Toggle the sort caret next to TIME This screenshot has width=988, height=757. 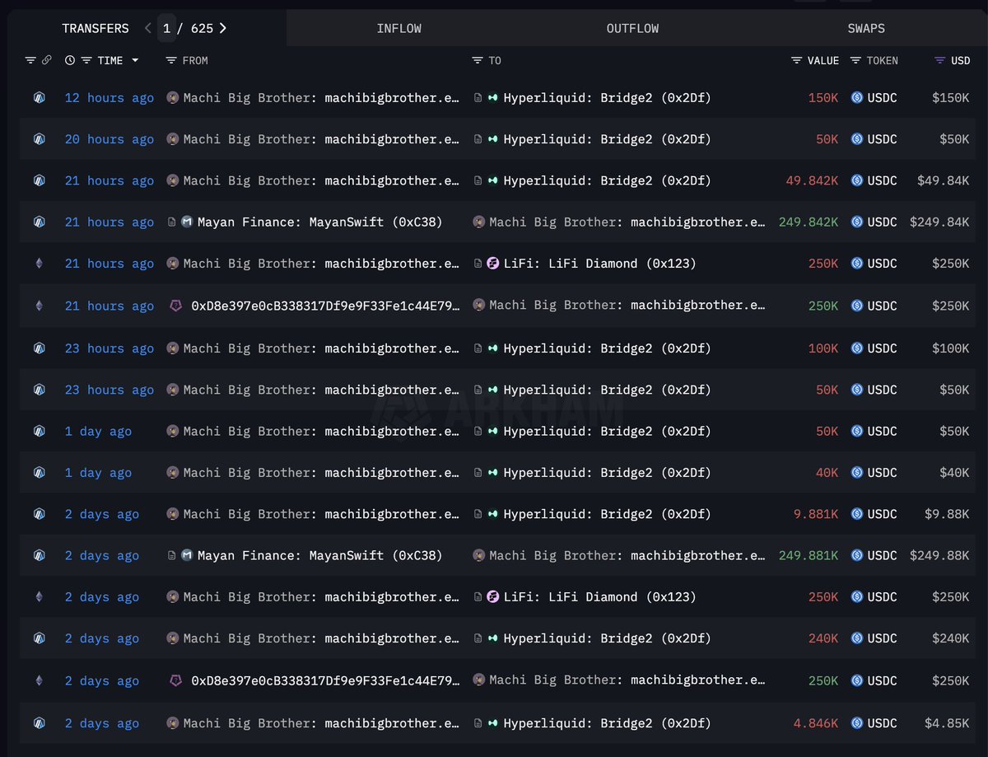[x=135, y=60]
